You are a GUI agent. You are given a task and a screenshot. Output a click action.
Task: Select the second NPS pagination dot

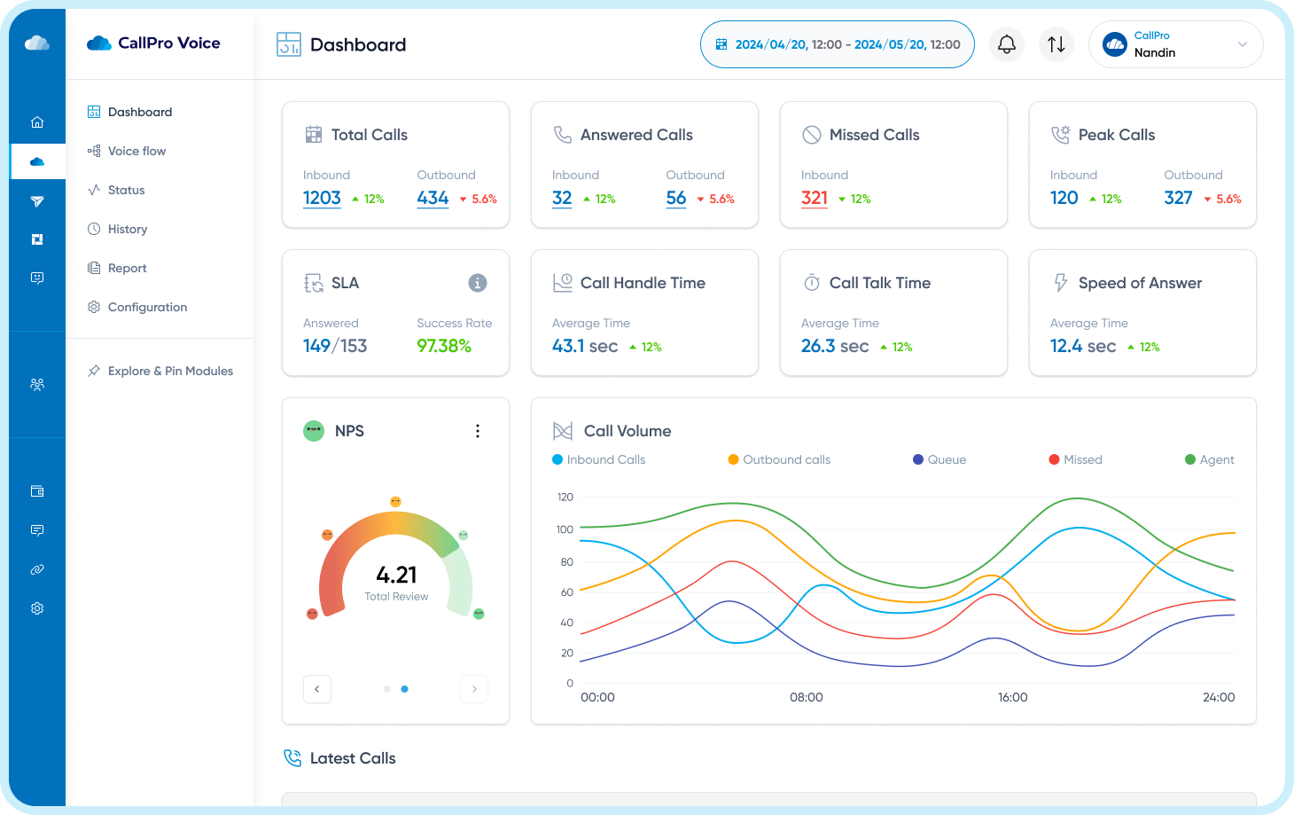[405, 689]
